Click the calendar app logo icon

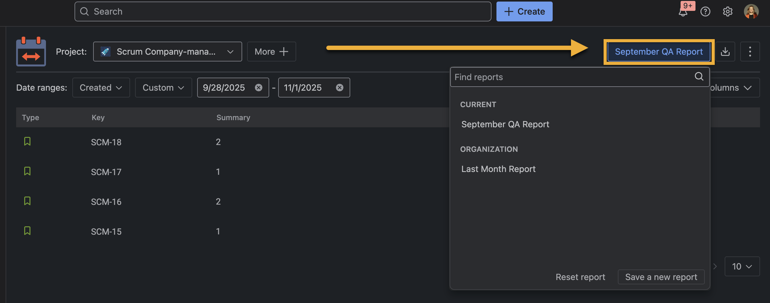[31, 52]
